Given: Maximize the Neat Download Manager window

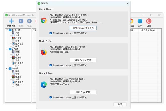Looking at the screenshot, I should click(151, 15).
